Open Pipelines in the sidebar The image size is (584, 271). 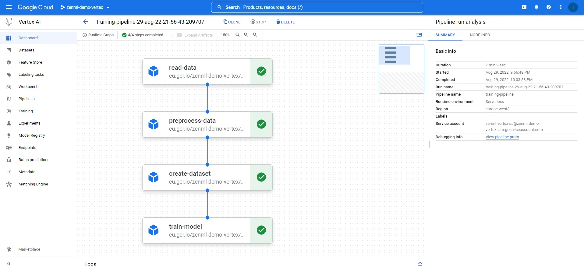point(38,99)
